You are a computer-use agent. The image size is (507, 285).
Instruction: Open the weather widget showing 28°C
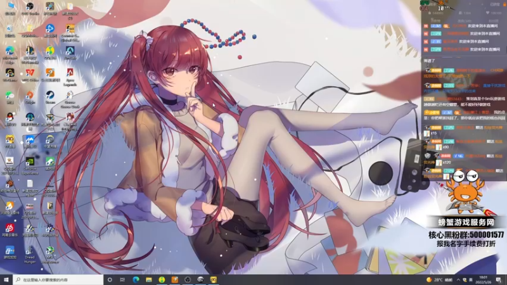pos(439,280)
